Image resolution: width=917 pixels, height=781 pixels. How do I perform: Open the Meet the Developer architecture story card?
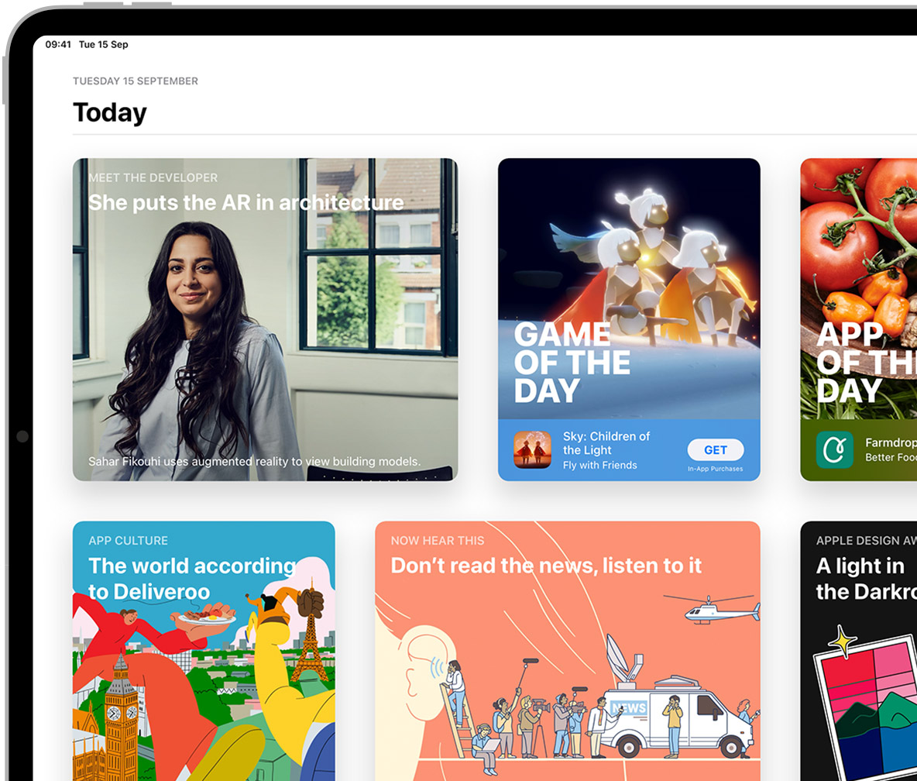click(265, 319)
